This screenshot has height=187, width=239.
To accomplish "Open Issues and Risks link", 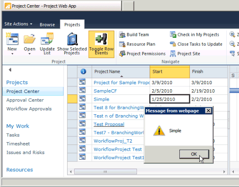I will (x=26, y=153).
